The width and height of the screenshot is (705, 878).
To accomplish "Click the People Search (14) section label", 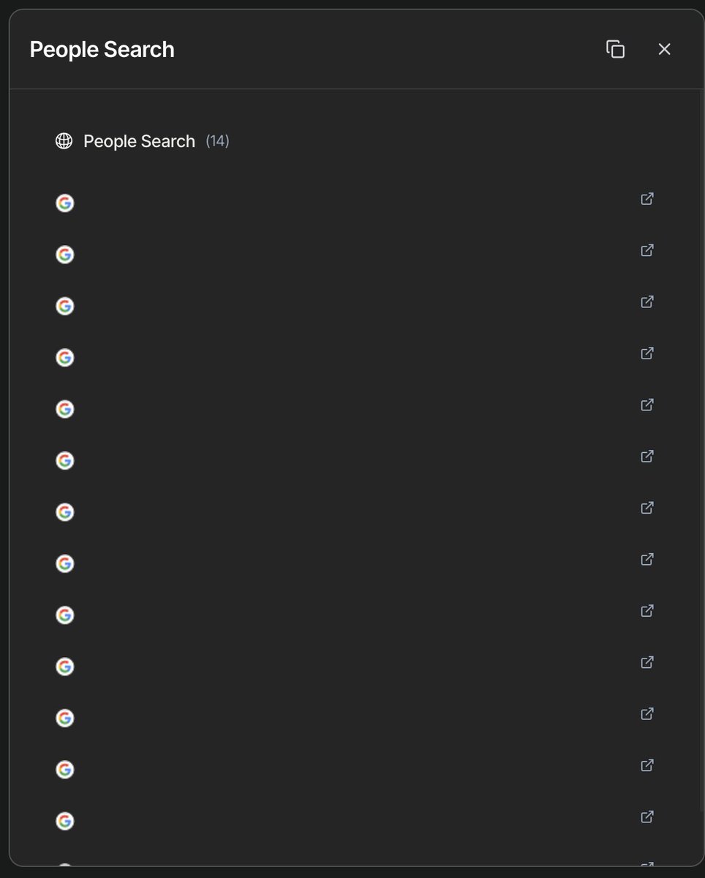I will [157, 141].
